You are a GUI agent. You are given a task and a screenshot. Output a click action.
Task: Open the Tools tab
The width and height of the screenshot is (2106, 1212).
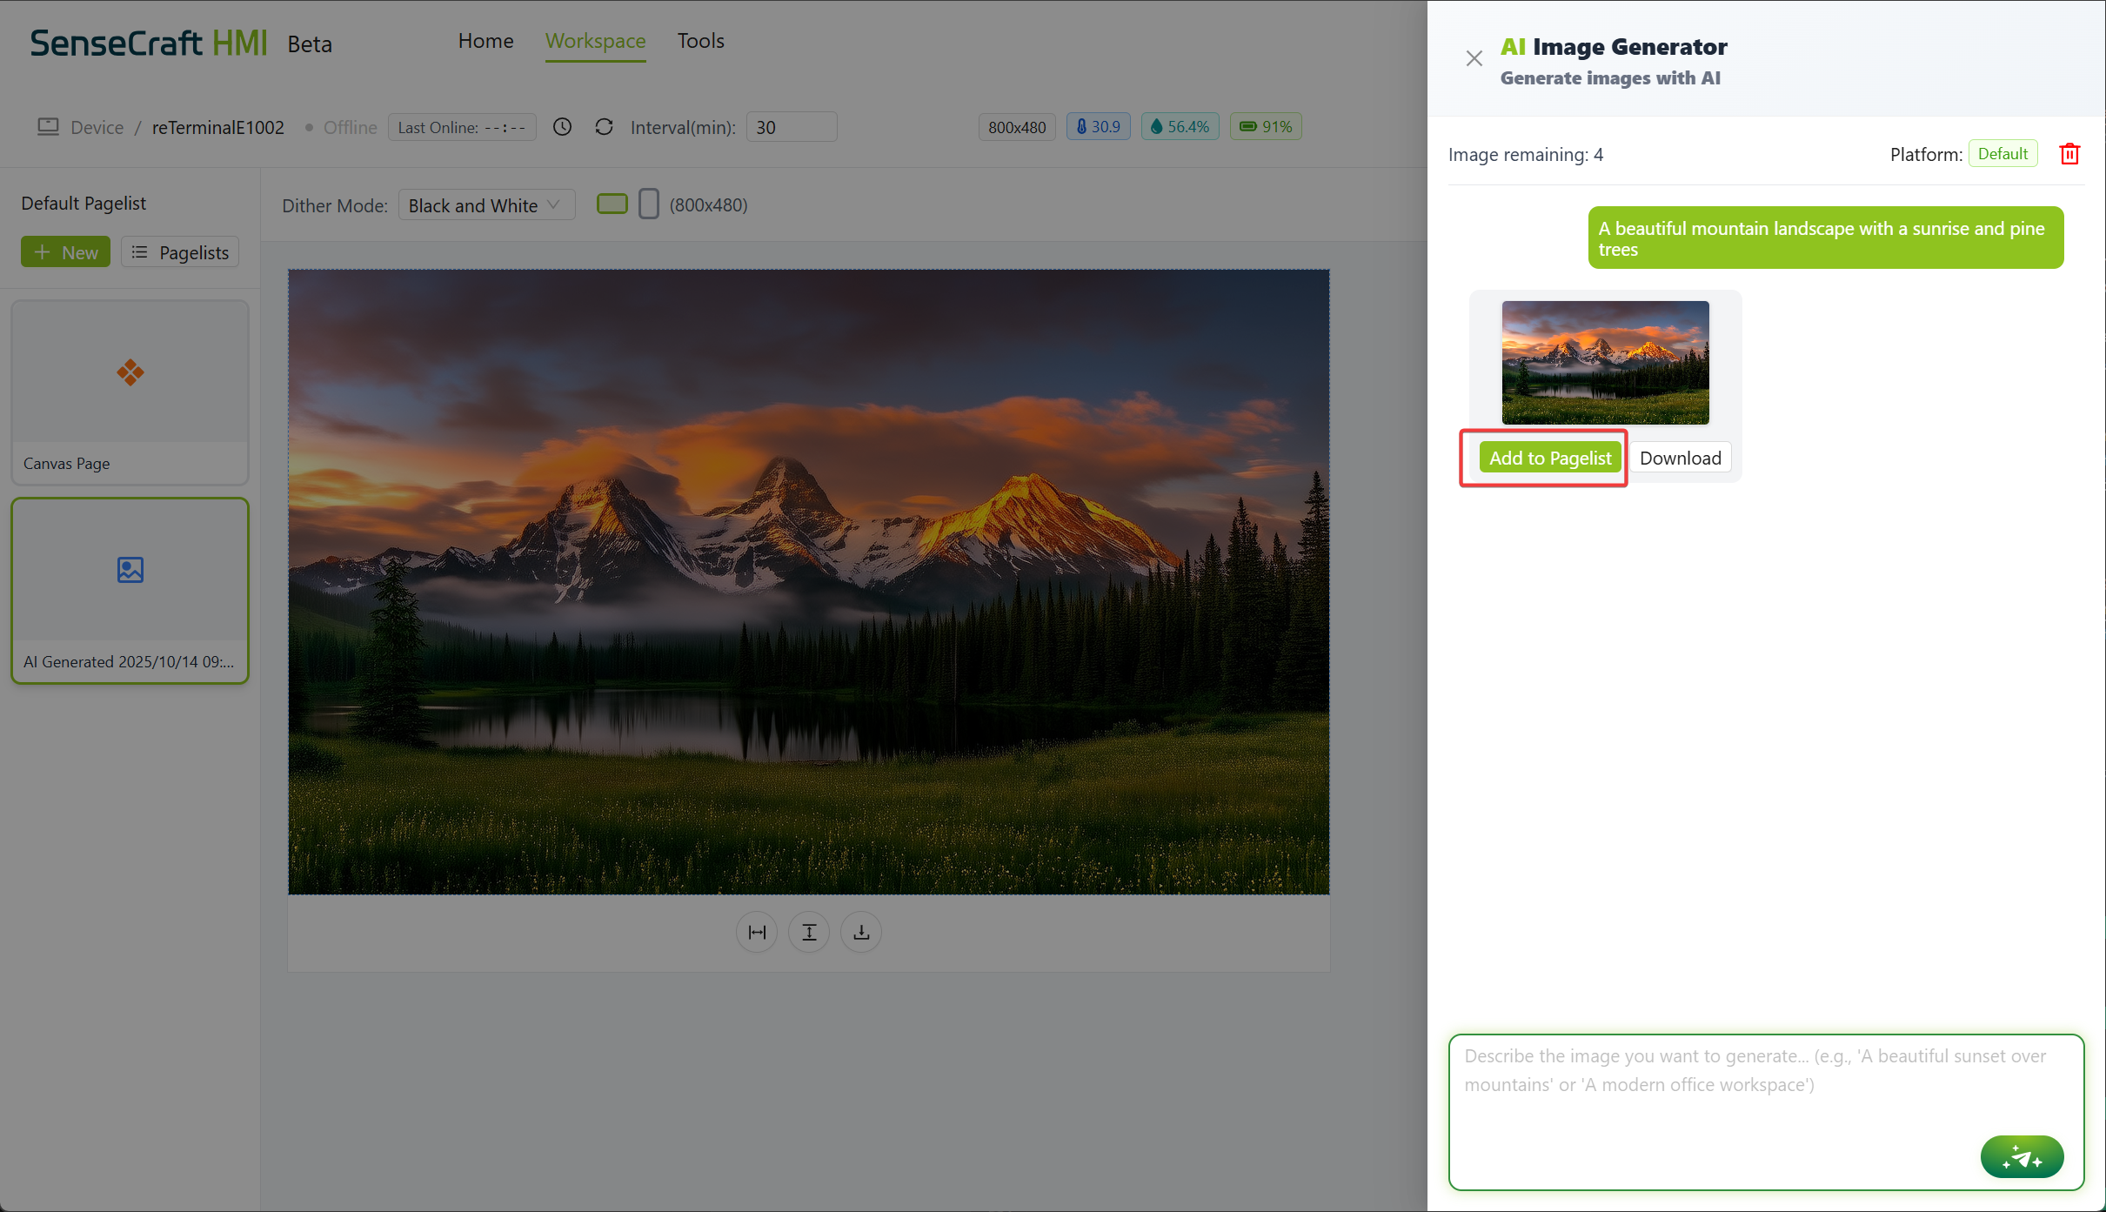(x=700, y=41)
